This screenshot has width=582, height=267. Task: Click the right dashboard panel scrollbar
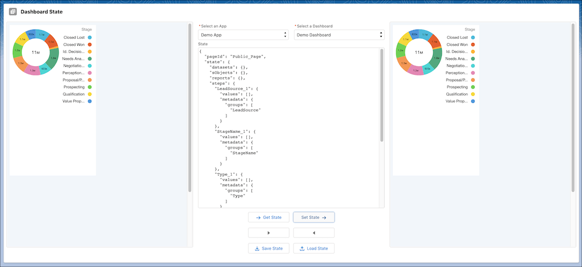pos(573,107)
